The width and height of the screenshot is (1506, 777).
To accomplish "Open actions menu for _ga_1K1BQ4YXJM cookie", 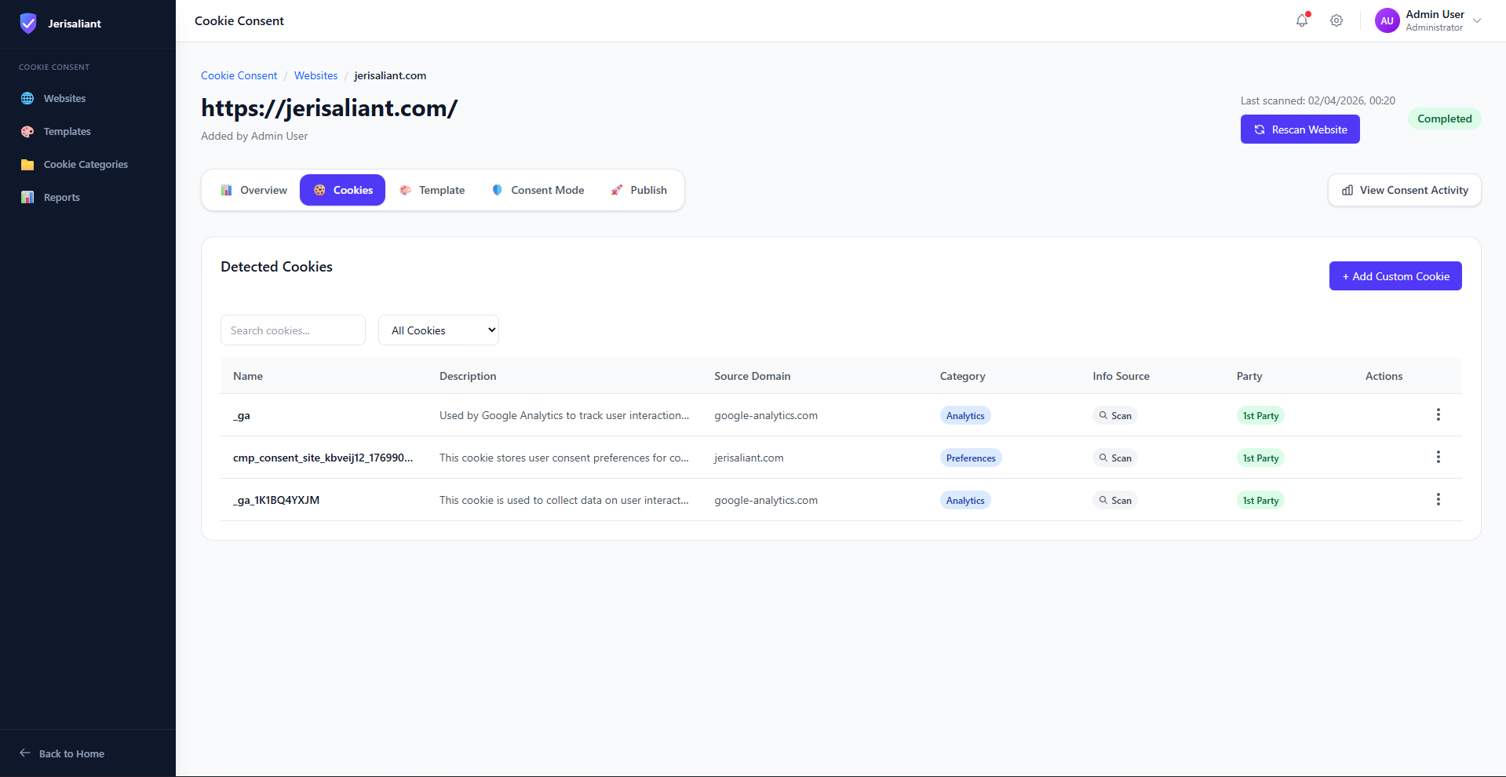I will pyautogui.click(x=1438, y=500).
